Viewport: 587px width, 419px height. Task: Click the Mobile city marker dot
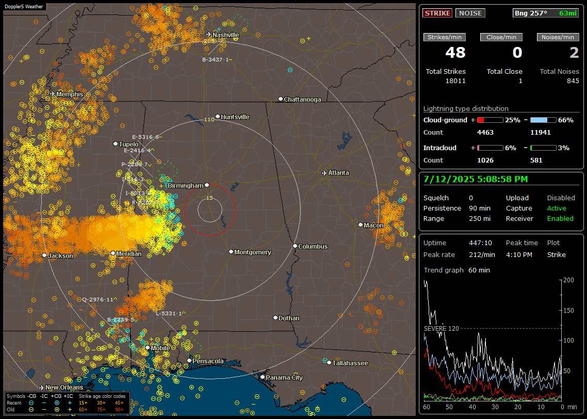pyautogui.click(x=148, y=347)
